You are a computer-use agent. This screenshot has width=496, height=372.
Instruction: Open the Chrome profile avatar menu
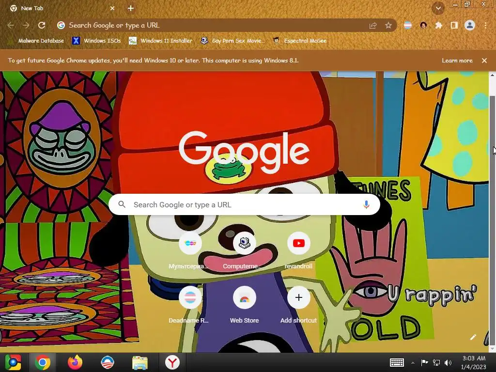470,25
